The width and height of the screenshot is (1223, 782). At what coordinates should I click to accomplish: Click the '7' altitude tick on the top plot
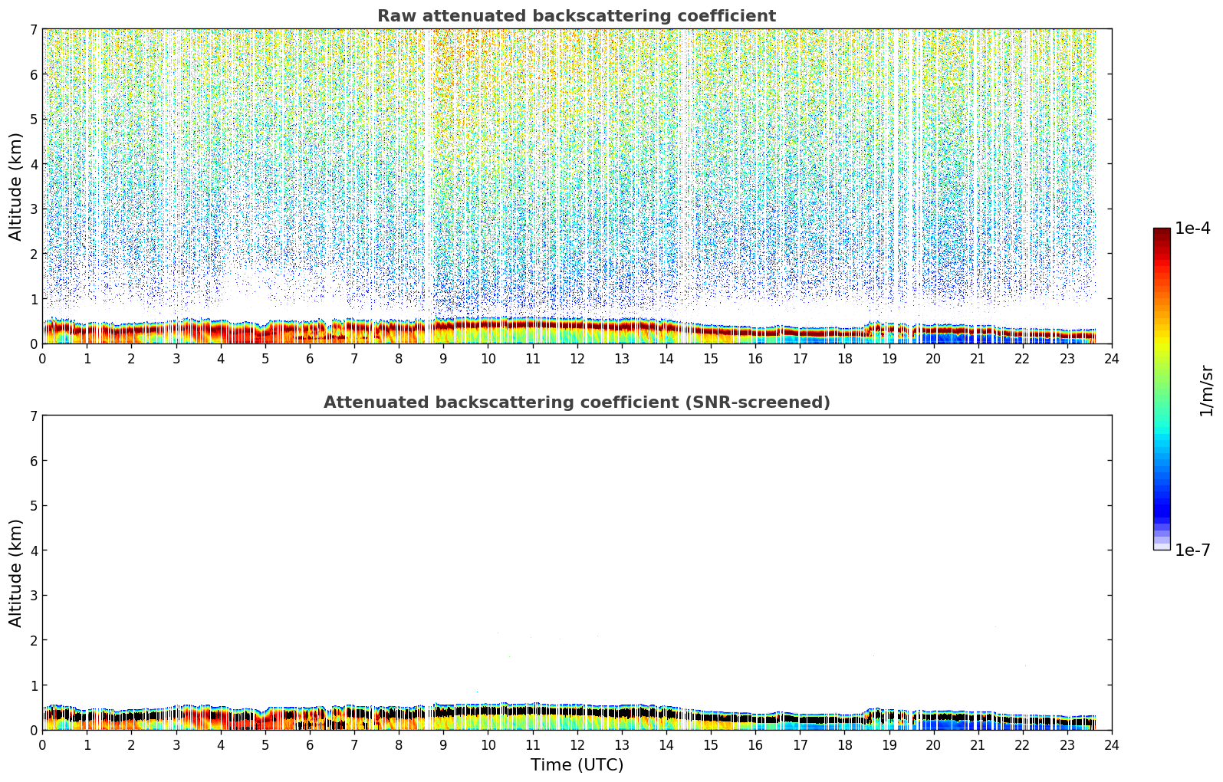[34, 29]
